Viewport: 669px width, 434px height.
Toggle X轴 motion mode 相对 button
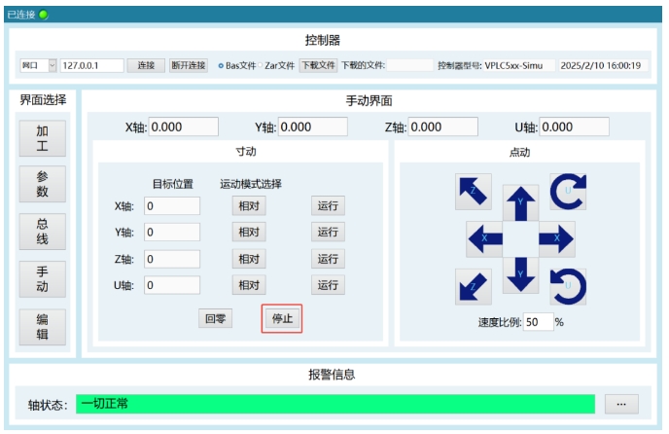point(249,206)
